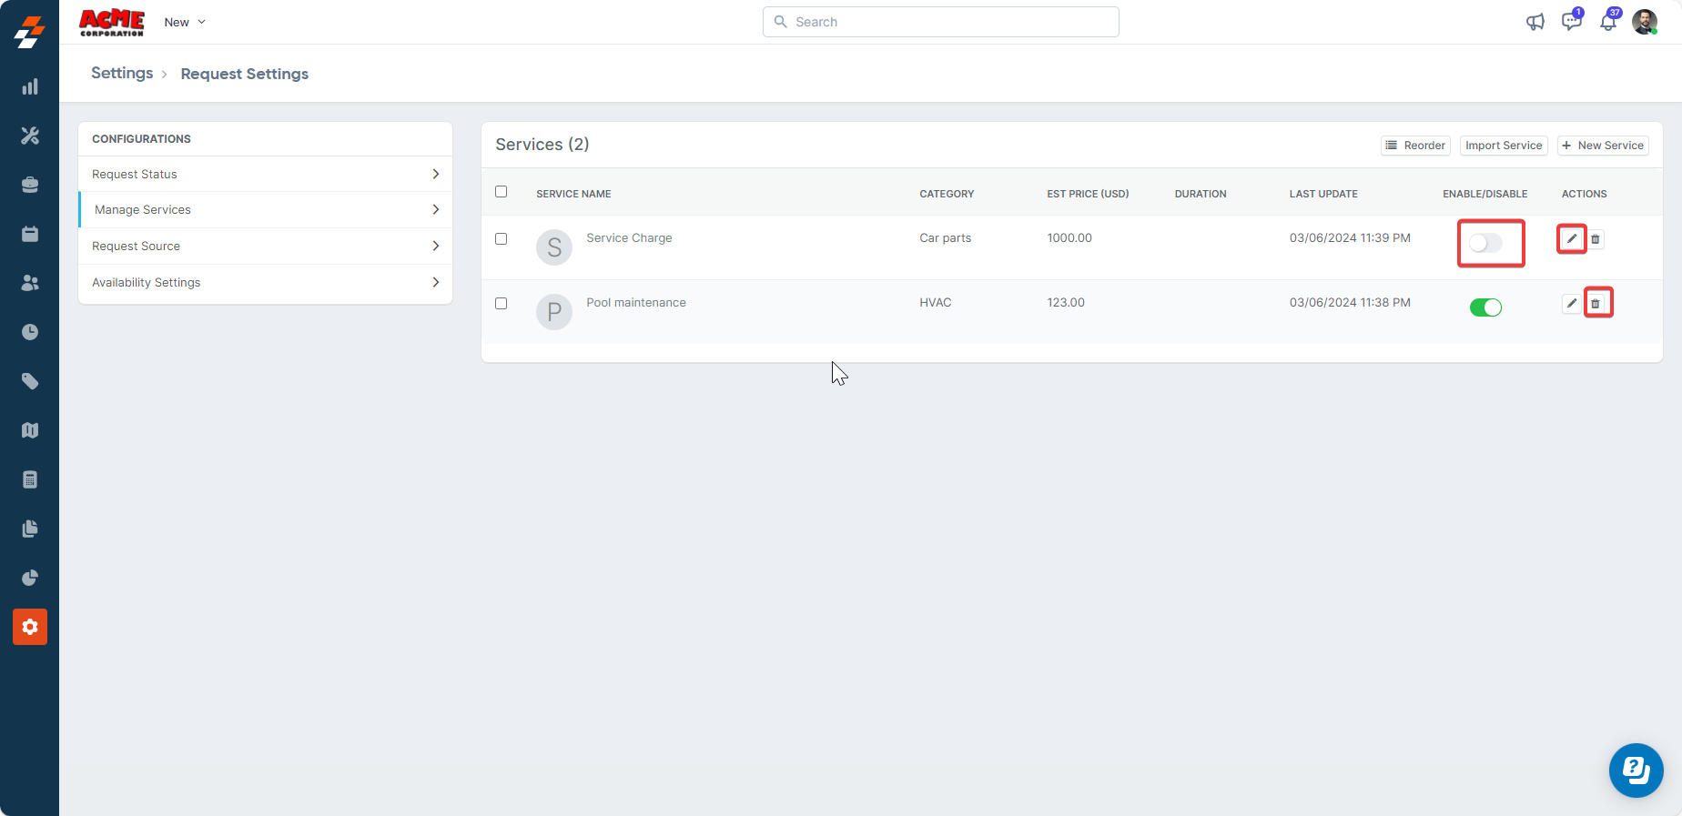Image resolution: width=1682 pixels, height=816 pixels.
Task: Click the app logo atop the sidebar
Action: pos(30,32)
